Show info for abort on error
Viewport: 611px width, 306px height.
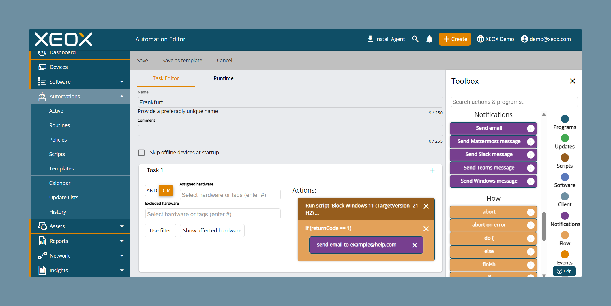point(531,225)
